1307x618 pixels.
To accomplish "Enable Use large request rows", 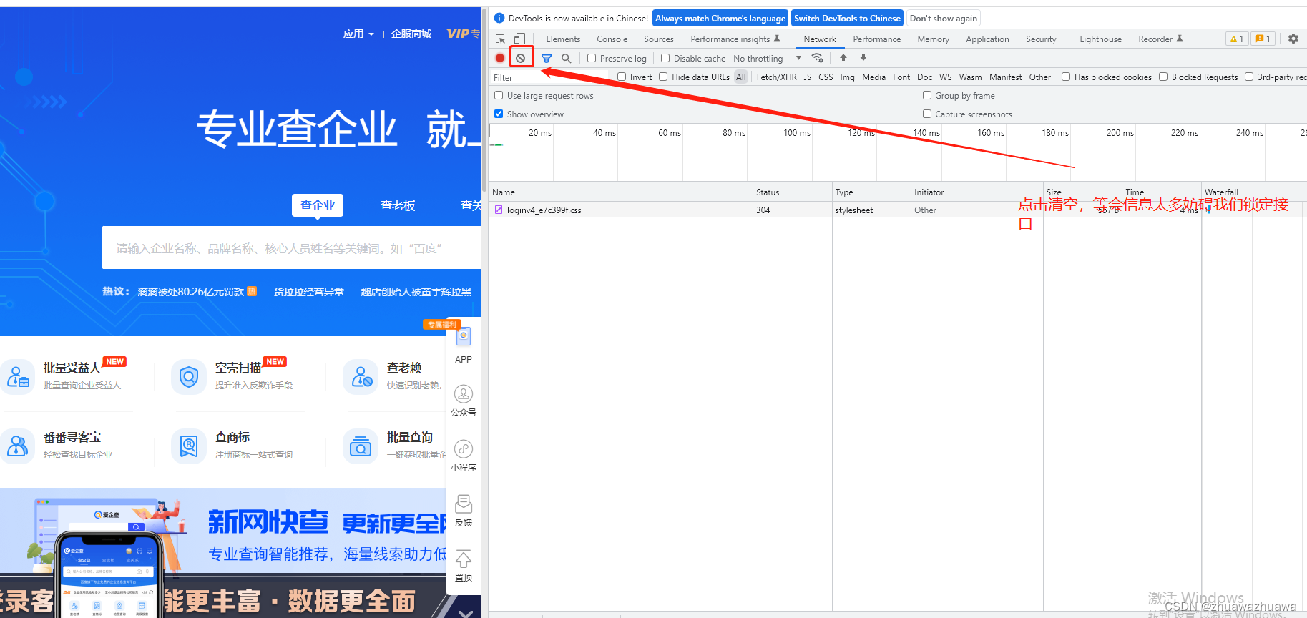I will (x=499, y=95).
